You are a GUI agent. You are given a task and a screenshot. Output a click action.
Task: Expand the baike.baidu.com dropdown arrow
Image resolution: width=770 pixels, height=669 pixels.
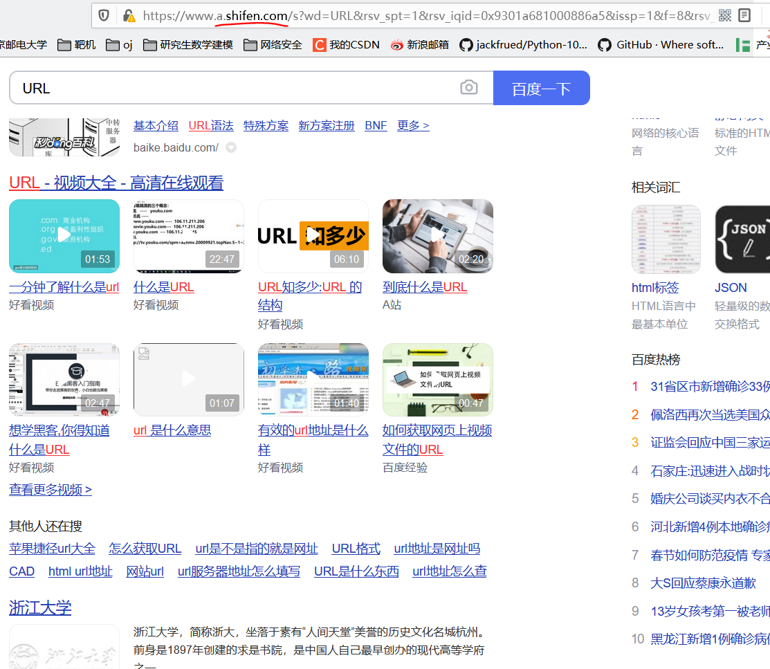(231, 147)
